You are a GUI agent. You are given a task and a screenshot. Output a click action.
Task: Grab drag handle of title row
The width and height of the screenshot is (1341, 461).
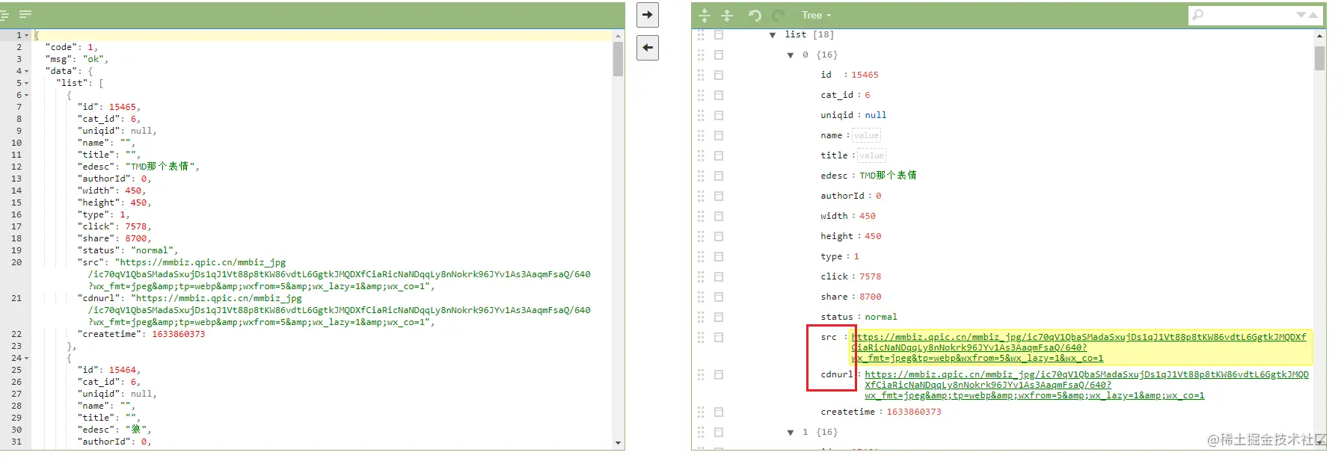[x=701, y=155]
